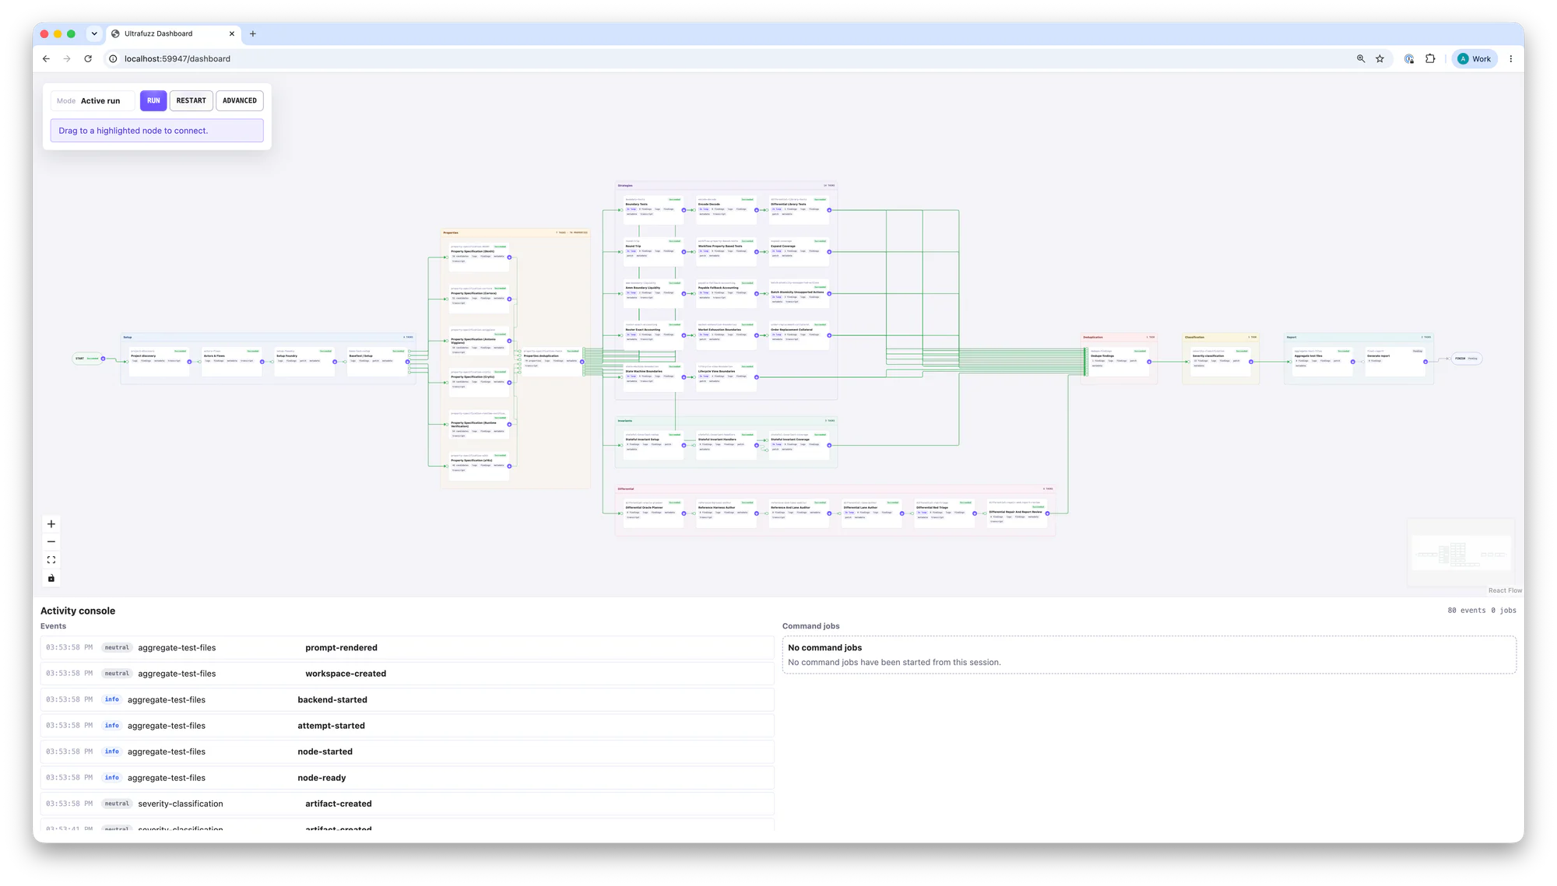Click the React Flow attribution link
The height and width of the screenshot is (886, 1557).
[x=1505, y=590]
